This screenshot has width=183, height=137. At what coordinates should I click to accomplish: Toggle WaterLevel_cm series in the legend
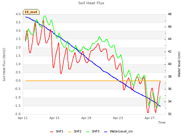[x=118, y=131]
